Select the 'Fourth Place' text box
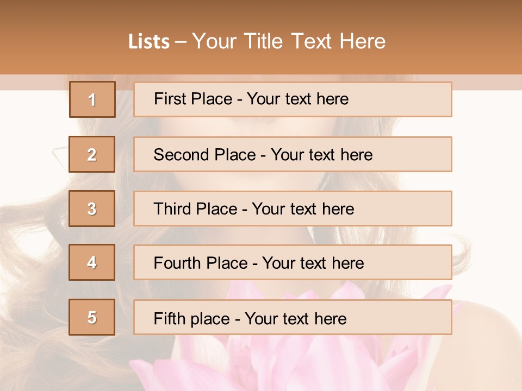The height and width of the screenshot is (391, 522). [x=293, y=263]
